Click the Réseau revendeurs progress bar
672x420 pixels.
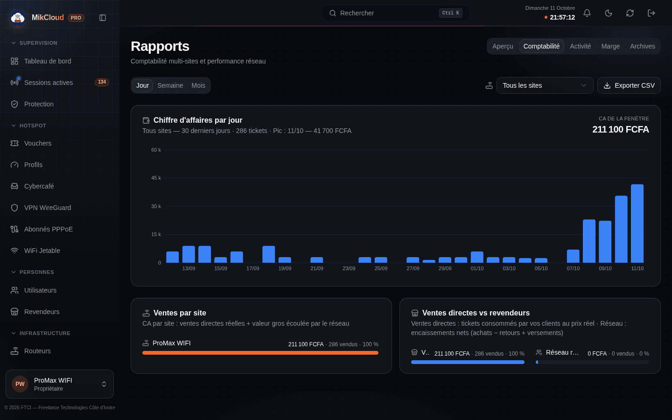pos(592,362)
